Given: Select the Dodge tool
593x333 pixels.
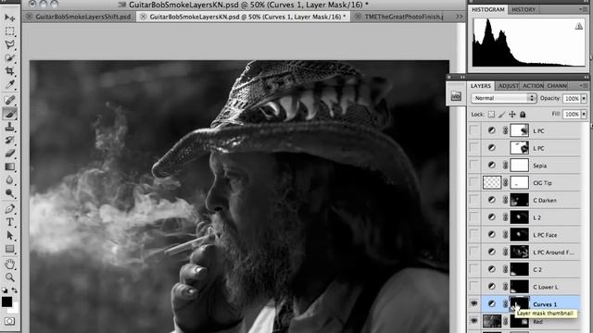Looking at the screenshot, I should tap(10, 193).
